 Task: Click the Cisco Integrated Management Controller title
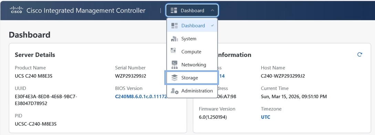[86, 11]
